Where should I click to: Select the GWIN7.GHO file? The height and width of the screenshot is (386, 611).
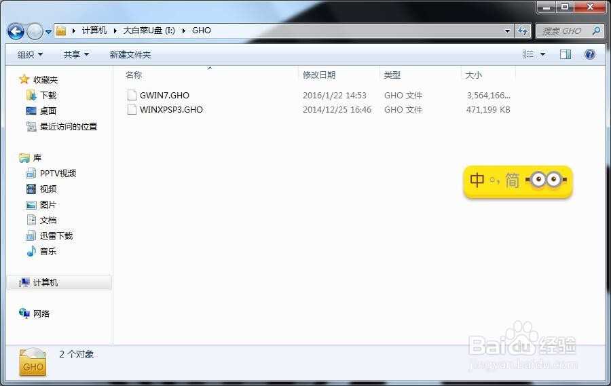pos(164,95)
